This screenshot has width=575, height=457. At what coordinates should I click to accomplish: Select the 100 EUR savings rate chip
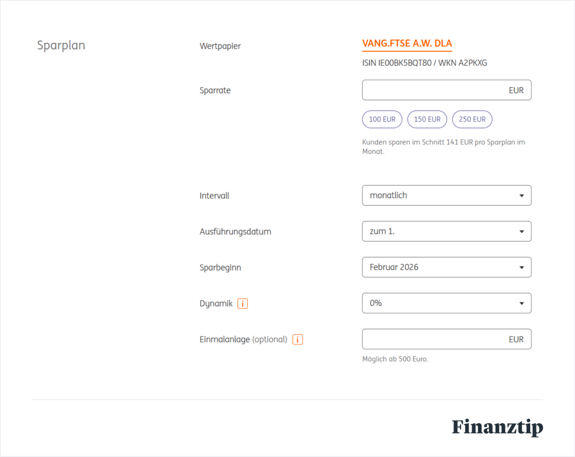382,119
